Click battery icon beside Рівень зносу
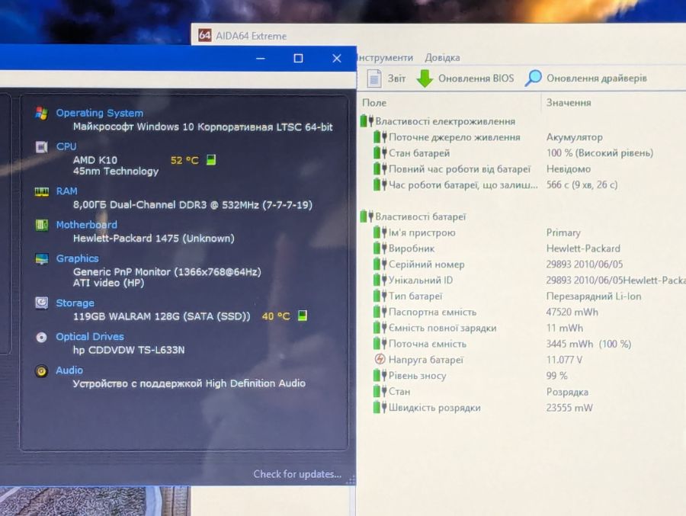The height and width of the screenshot is (516, 686). click(x=380, y=376)
